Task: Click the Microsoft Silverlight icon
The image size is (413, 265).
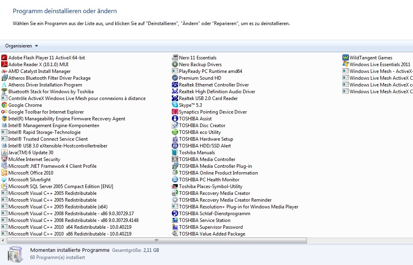Action: tap(4, 180)
